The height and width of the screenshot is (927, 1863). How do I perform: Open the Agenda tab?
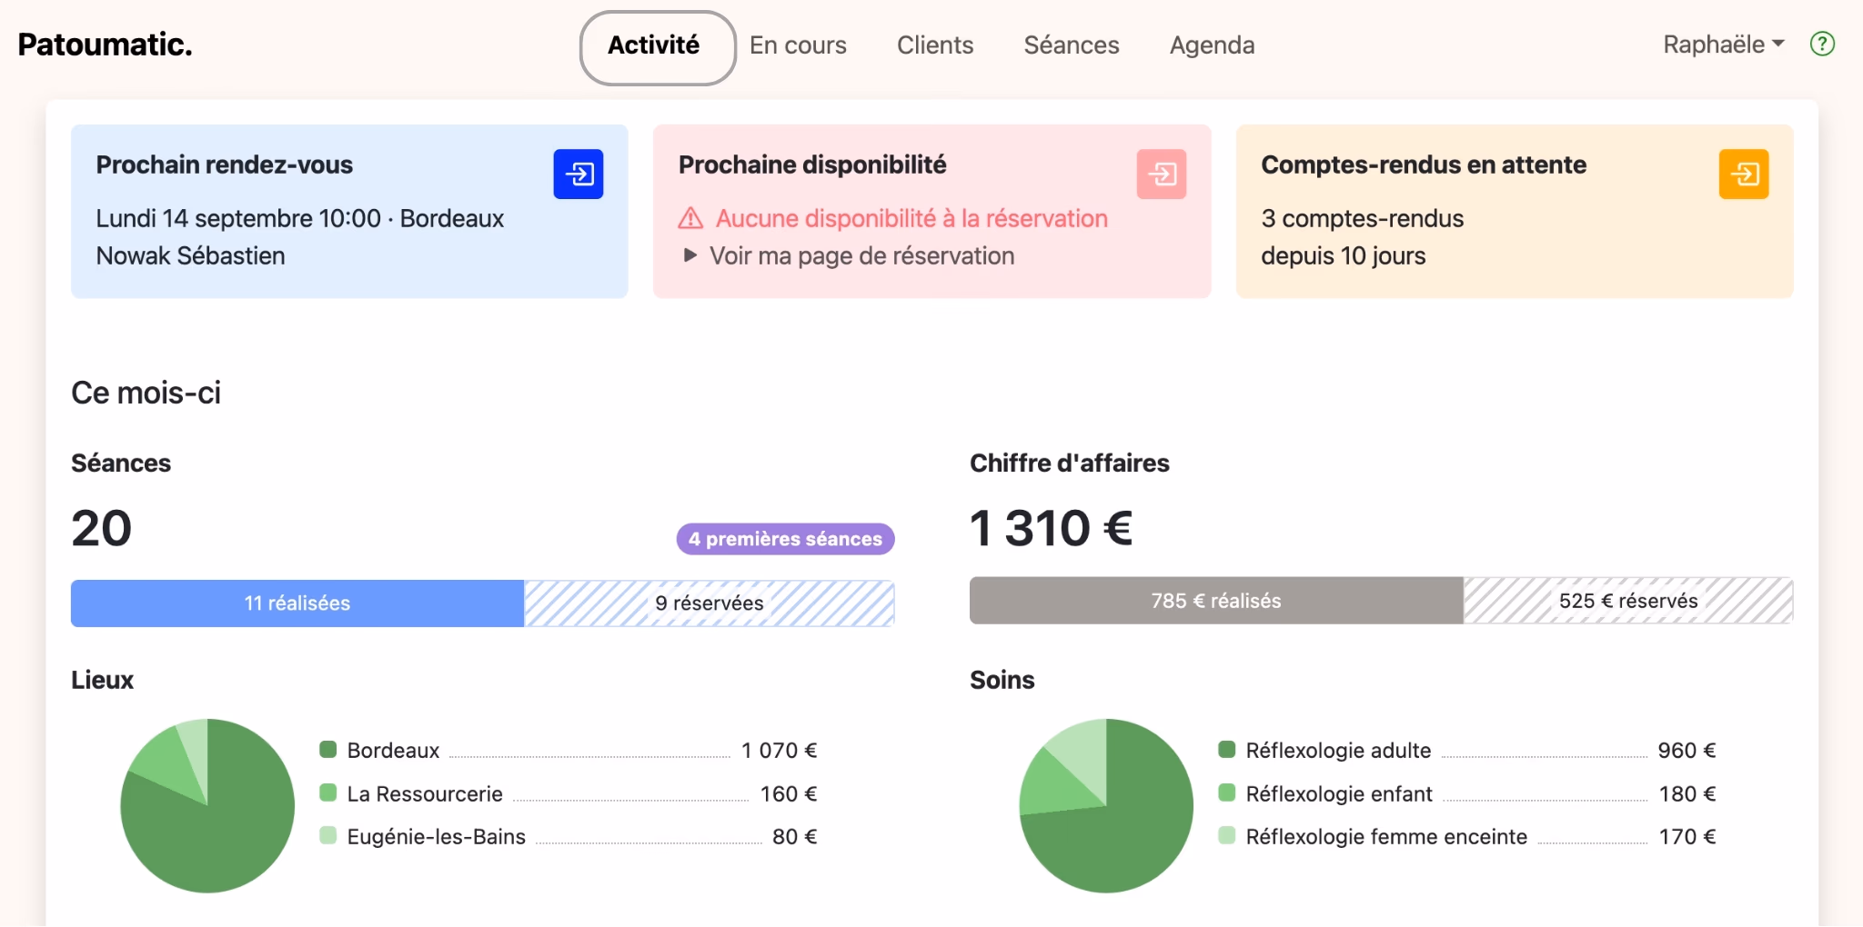coord(1212,45)
